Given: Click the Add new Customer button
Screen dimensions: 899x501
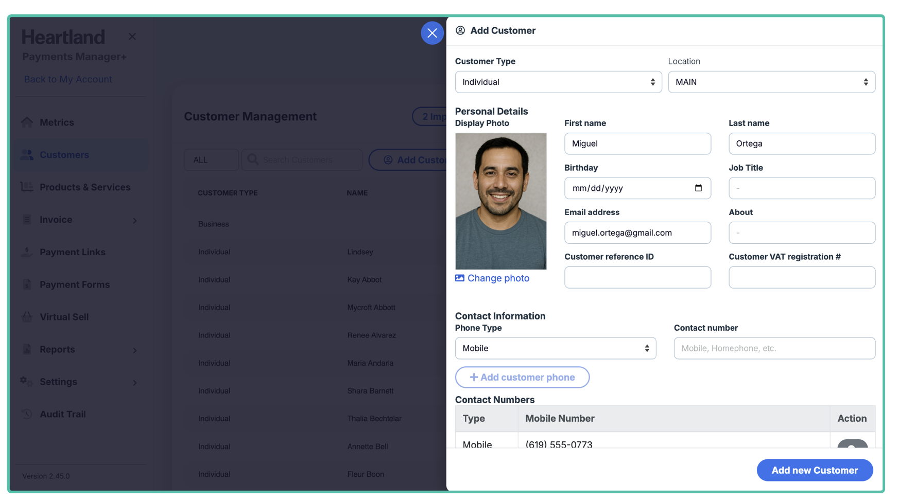Looking at the screenshot, I should tap(814, 470).
